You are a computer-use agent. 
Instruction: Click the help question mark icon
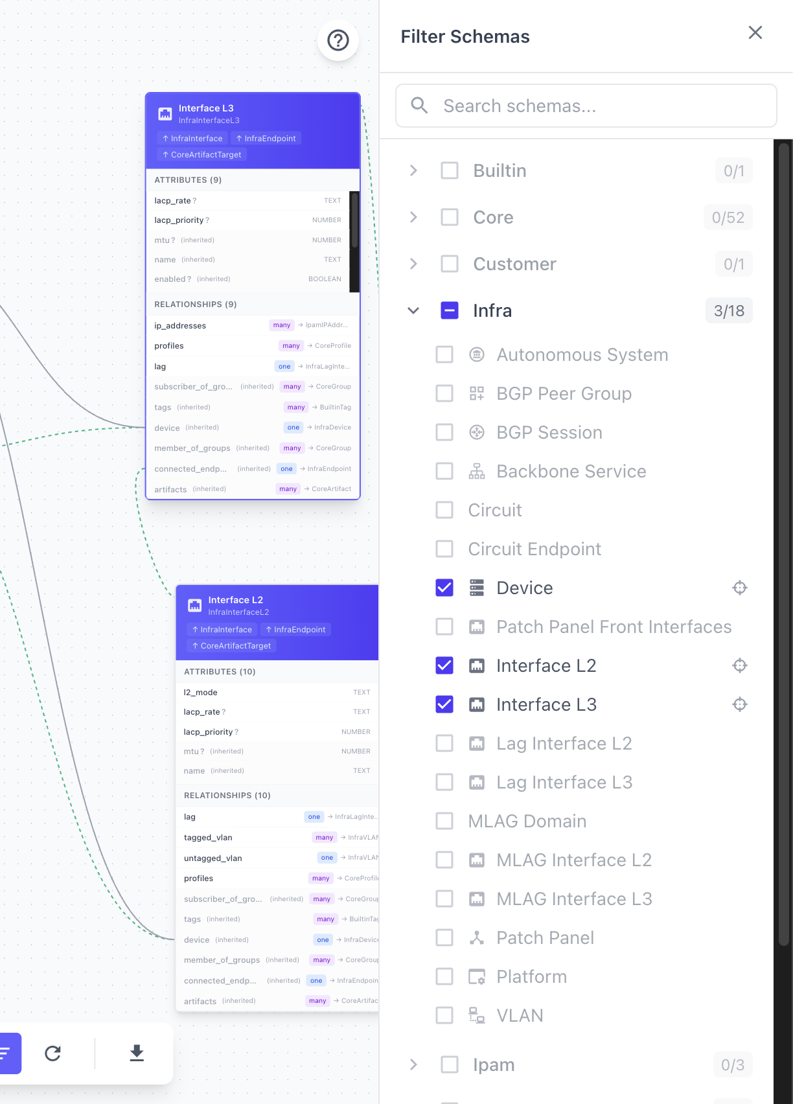338,40
